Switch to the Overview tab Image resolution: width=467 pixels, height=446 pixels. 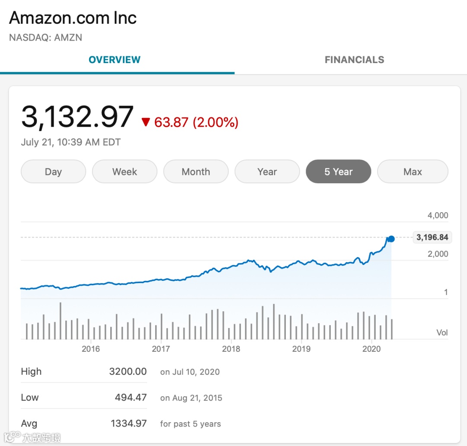pos(115,60)
